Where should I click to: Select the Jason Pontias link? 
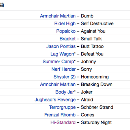coord(61,46)
